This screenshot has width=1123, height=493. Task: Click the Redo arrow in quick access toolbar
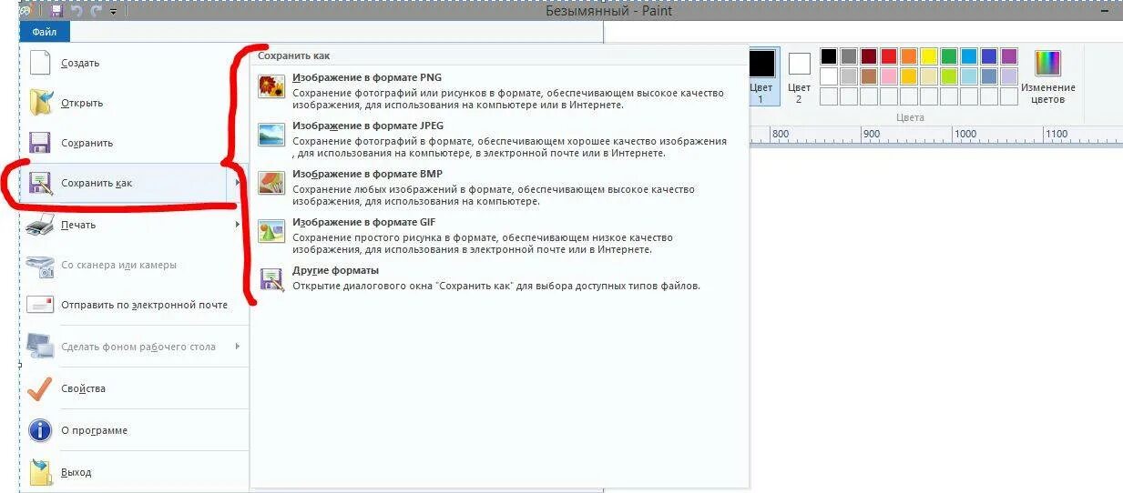tap(96, 11)
